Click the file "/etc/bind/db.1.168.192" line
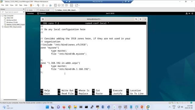This screenshot has height=110, width=195. pos(71,69)
